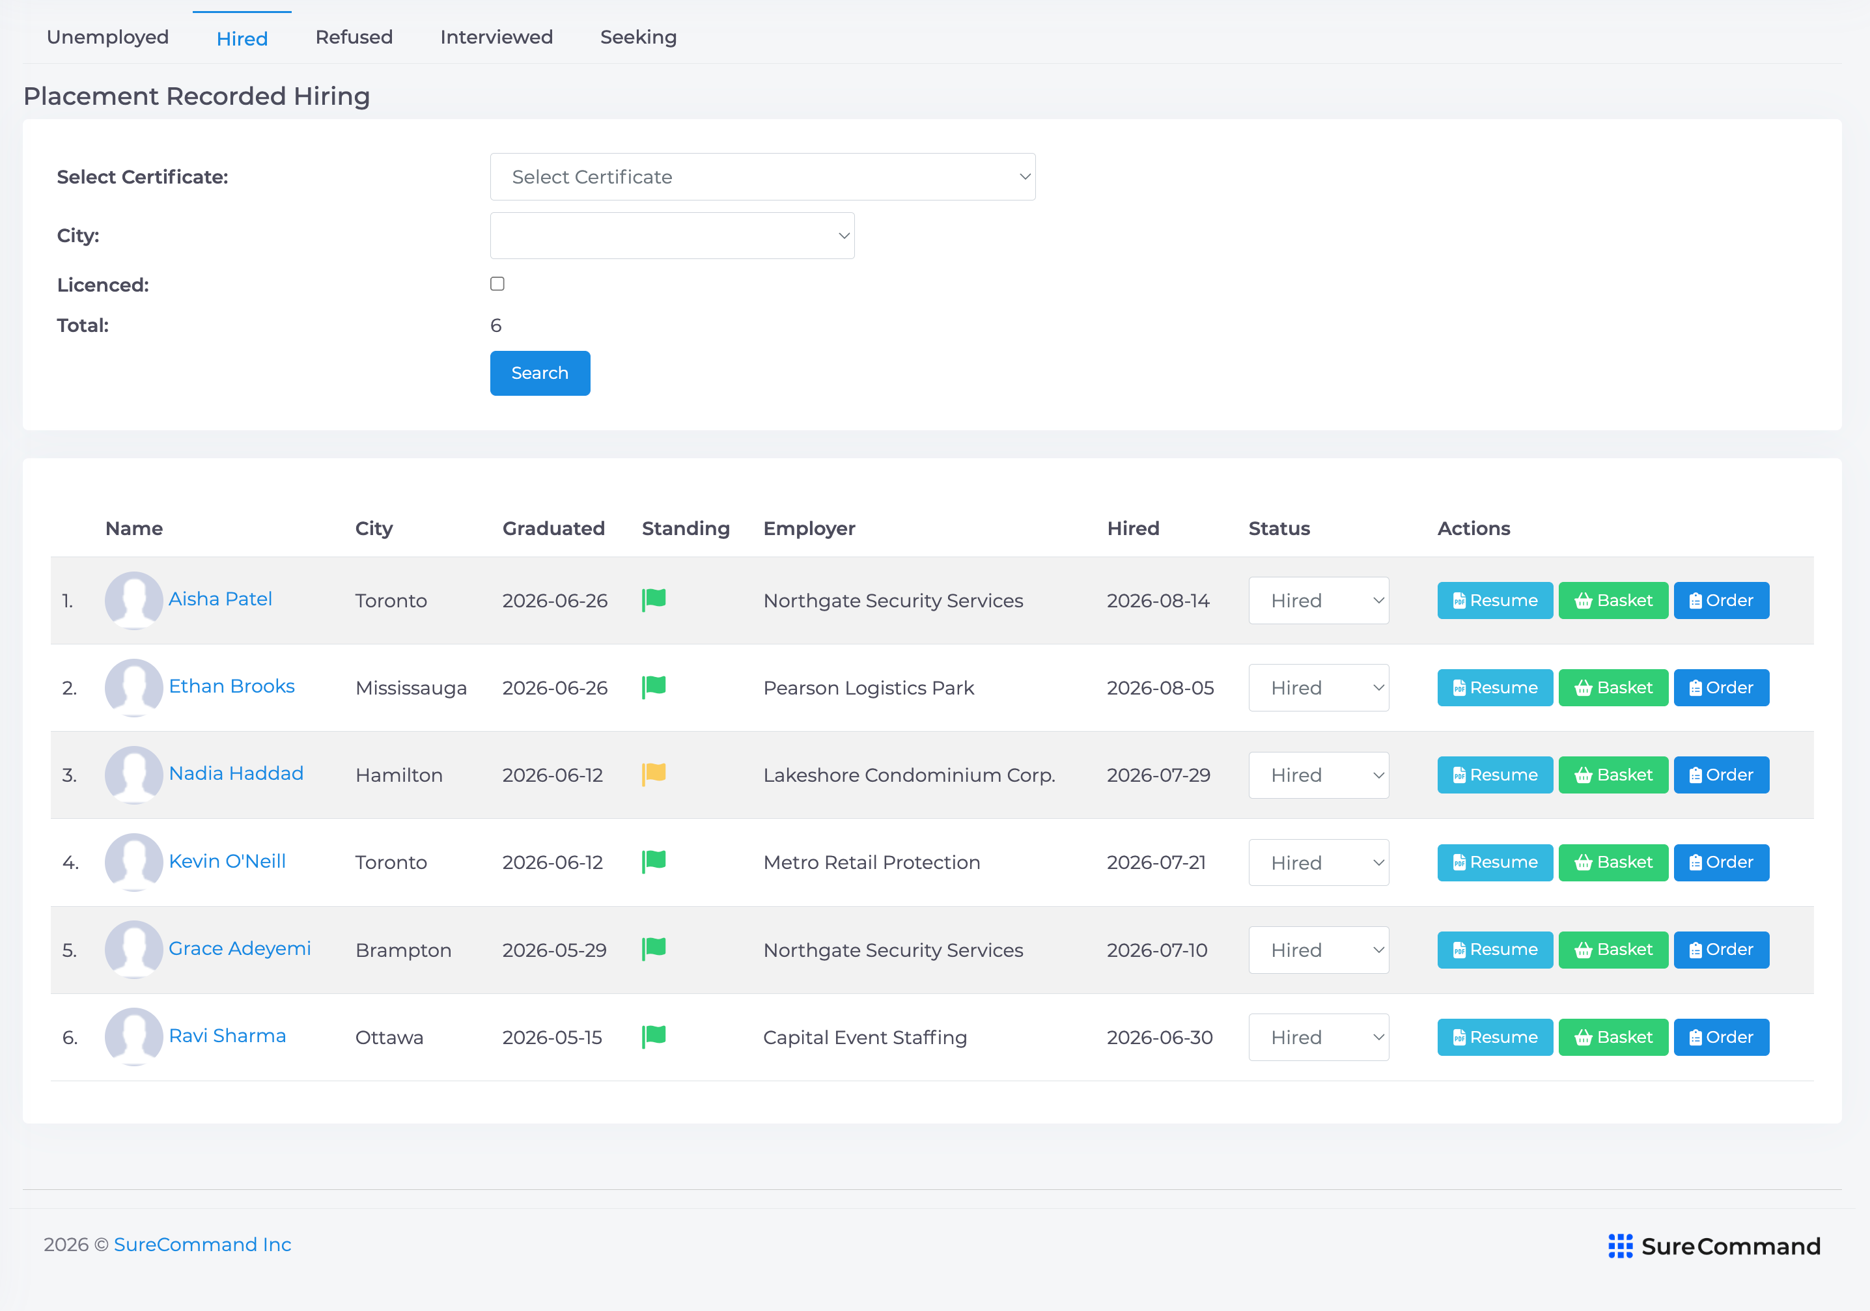The image size is (1870, 1311).
Task: Click Order button for Nadia Haddad
Action: (1721, 775)
